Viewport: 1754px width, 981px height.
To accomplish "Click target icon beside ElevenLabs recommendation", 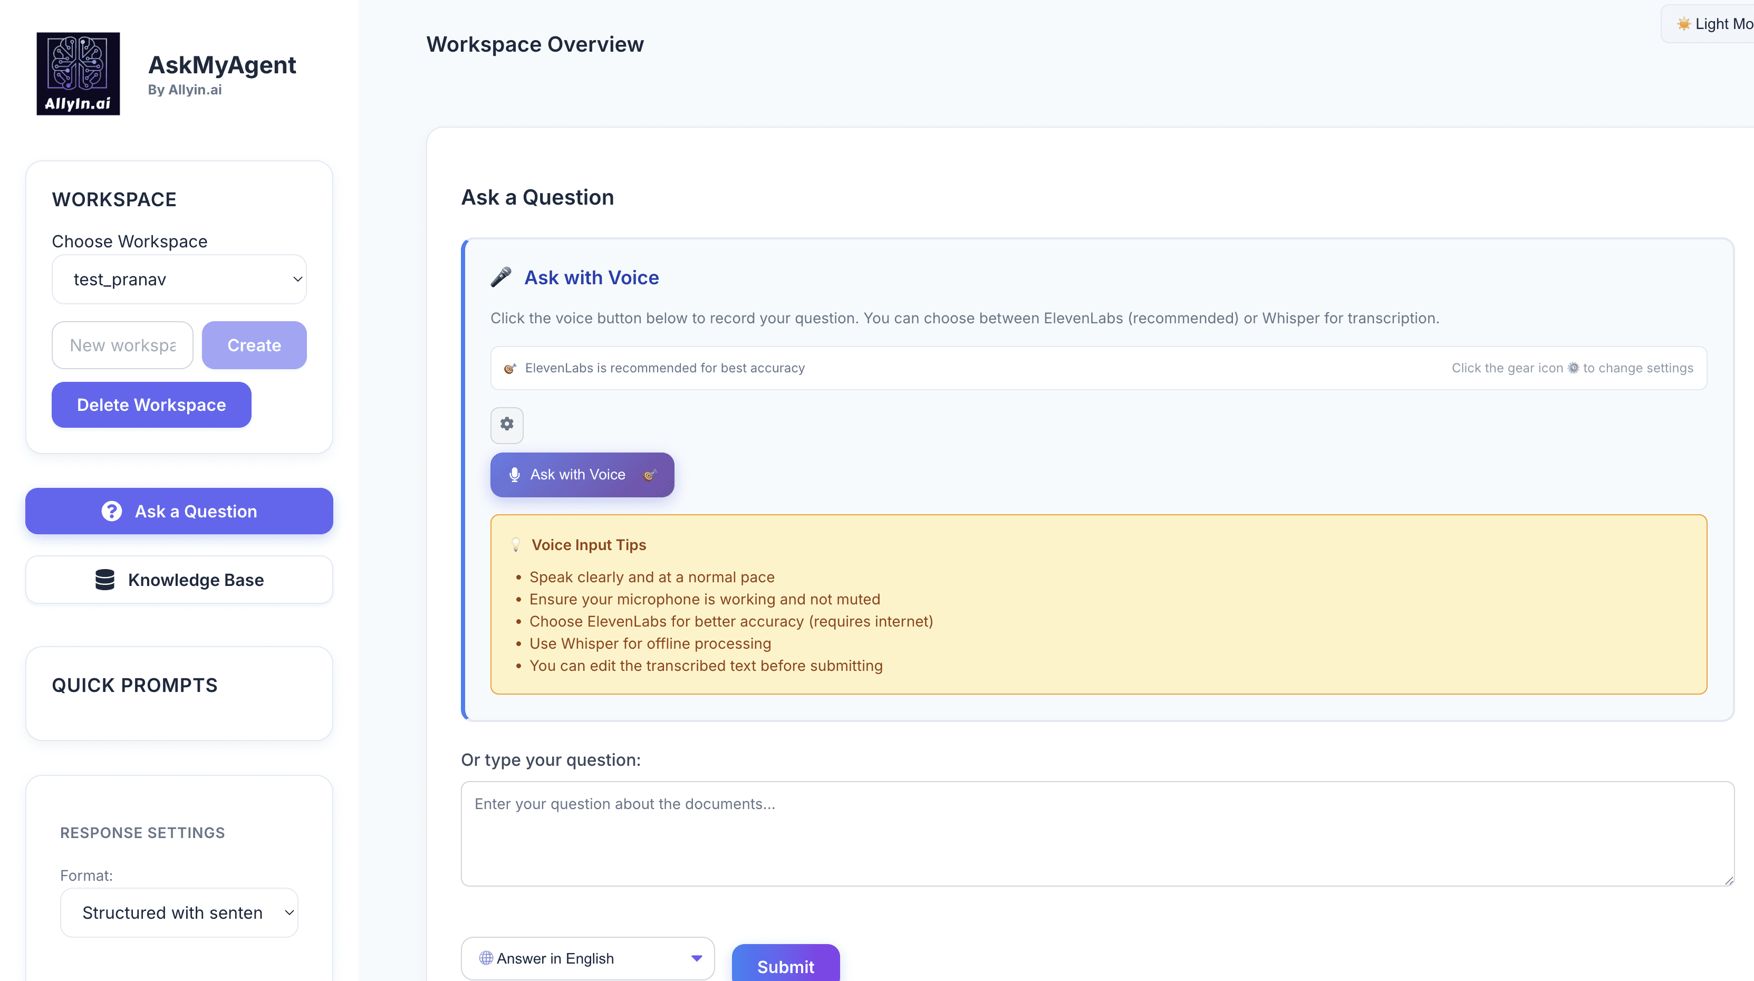I will click(509, 368).
